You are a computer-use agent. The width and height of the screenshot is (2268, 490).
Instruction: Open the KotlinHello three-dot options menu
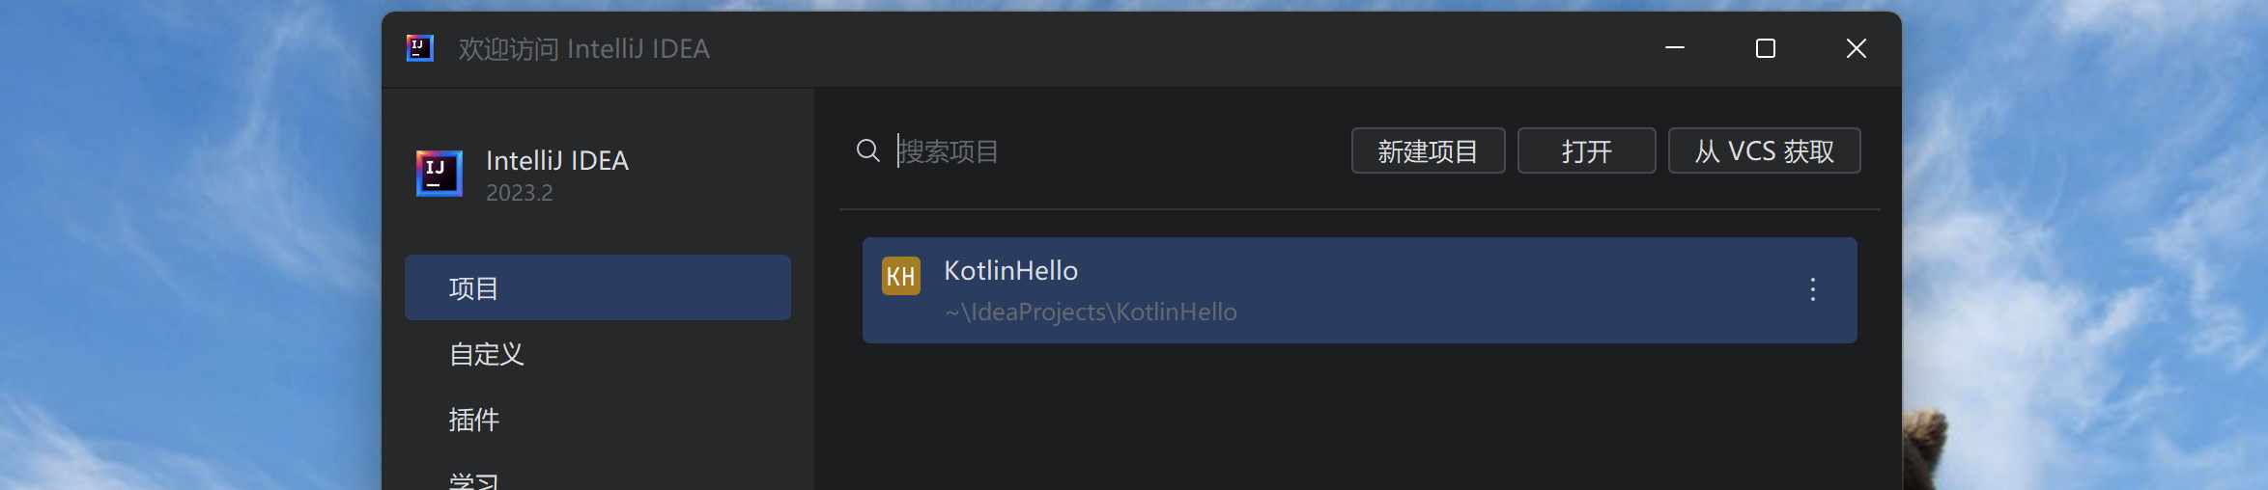click(x=1813, y=289)
